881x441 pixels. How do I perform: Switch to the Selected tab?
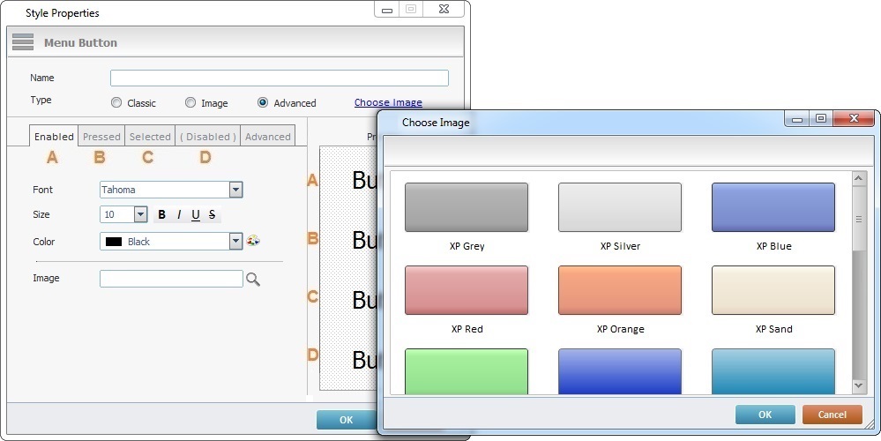150,137
